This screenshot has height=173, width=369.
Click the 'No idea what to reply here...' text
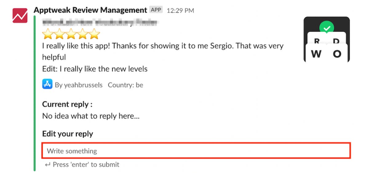[91, 116]
